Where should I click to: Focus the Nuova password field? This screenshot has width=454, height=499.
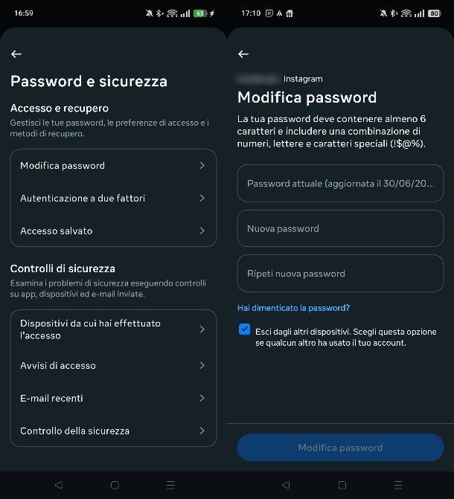pyautogui.click(x=340, y=229)
